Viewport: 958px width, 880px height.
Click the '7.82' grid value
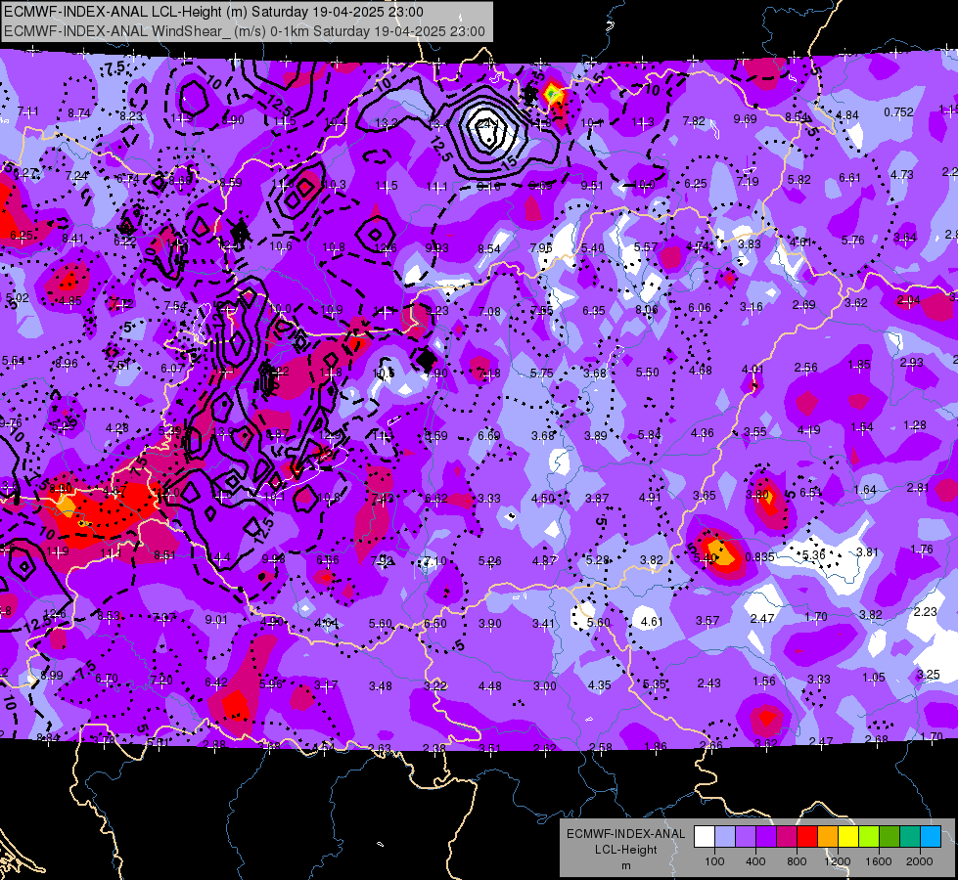coord(694,121)
